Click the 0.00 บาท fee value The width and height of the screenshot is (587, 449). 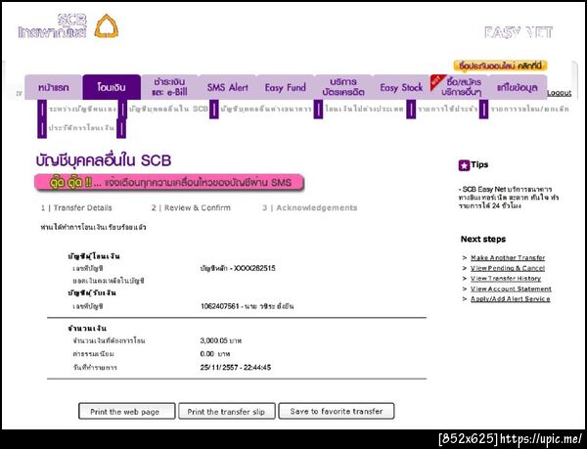[215, 354]
